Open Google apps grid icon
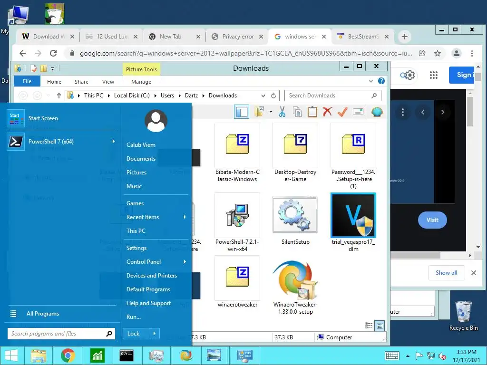Image resolution: width=487 pixels, height=365 pixels. click(x=434, y=75)
